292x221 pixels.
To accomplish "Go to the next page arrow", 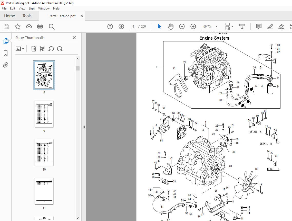I will (x=121, y=26).
